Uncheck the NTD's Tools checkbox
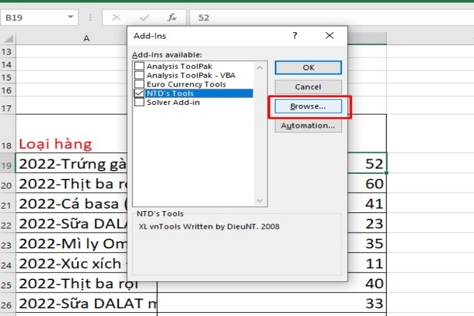474x316 pixels. click(140, 93)
